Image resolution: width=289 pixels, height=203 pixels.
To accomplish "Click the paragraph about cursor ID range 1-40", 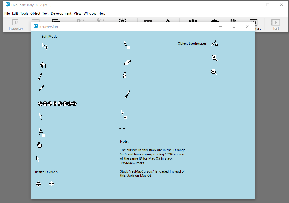I will click(152, 156).
